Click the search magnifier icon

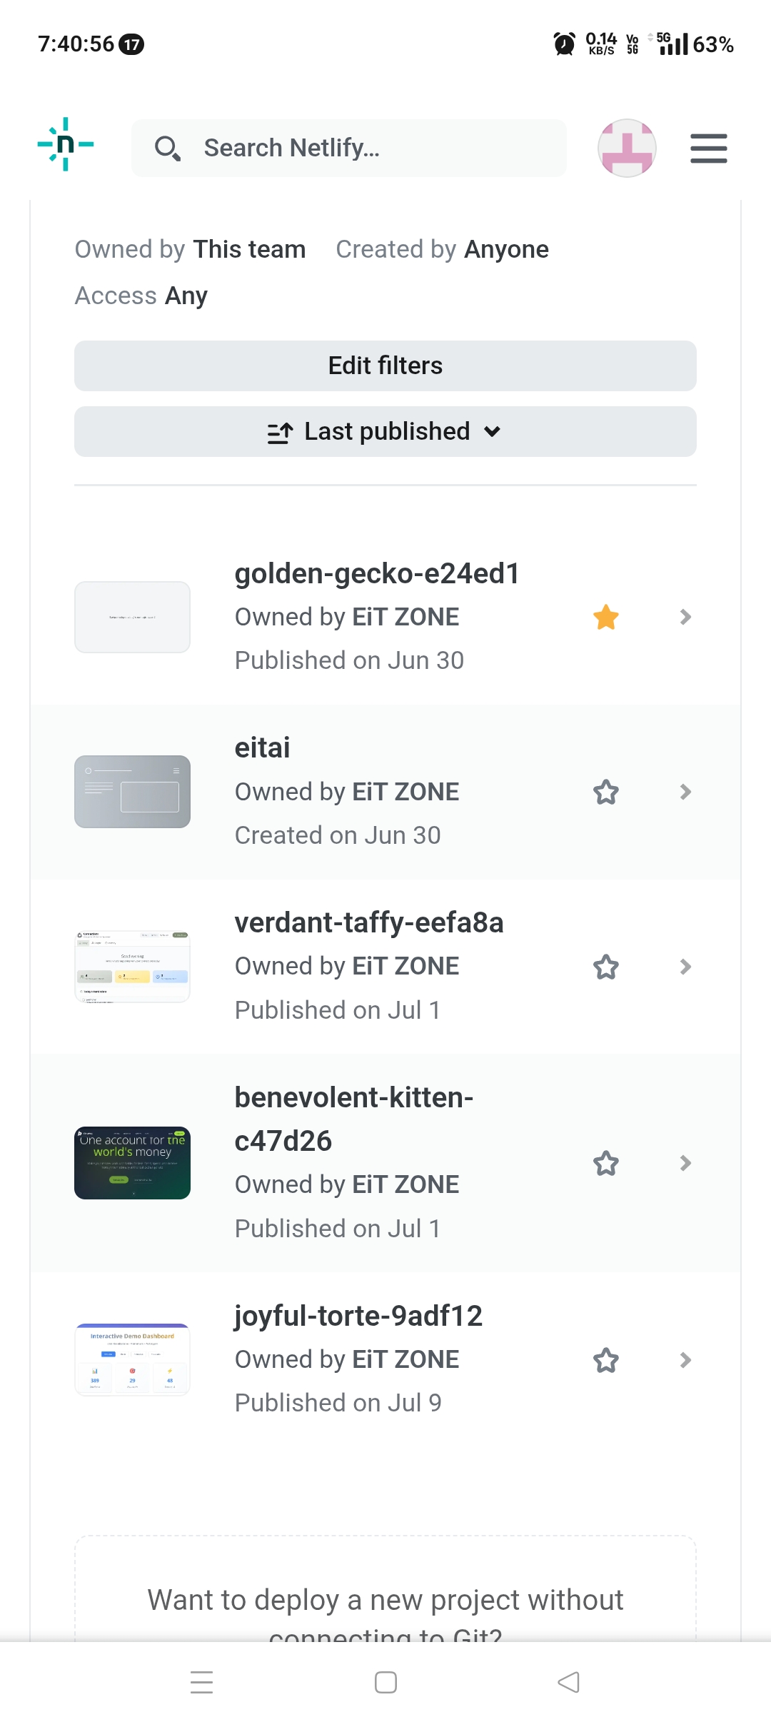[167, 148]
